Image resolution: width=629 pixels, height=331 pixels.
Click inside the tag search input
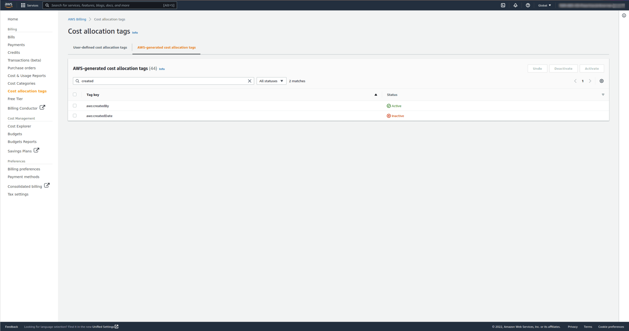pyautogui.click(x=154, y=81)
